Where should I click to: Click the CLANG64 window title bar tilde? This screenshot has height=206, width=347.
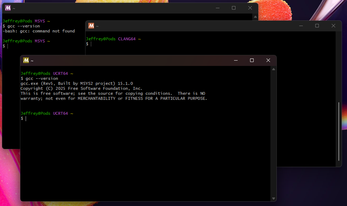pyautogui.click(x=97, y=26)
